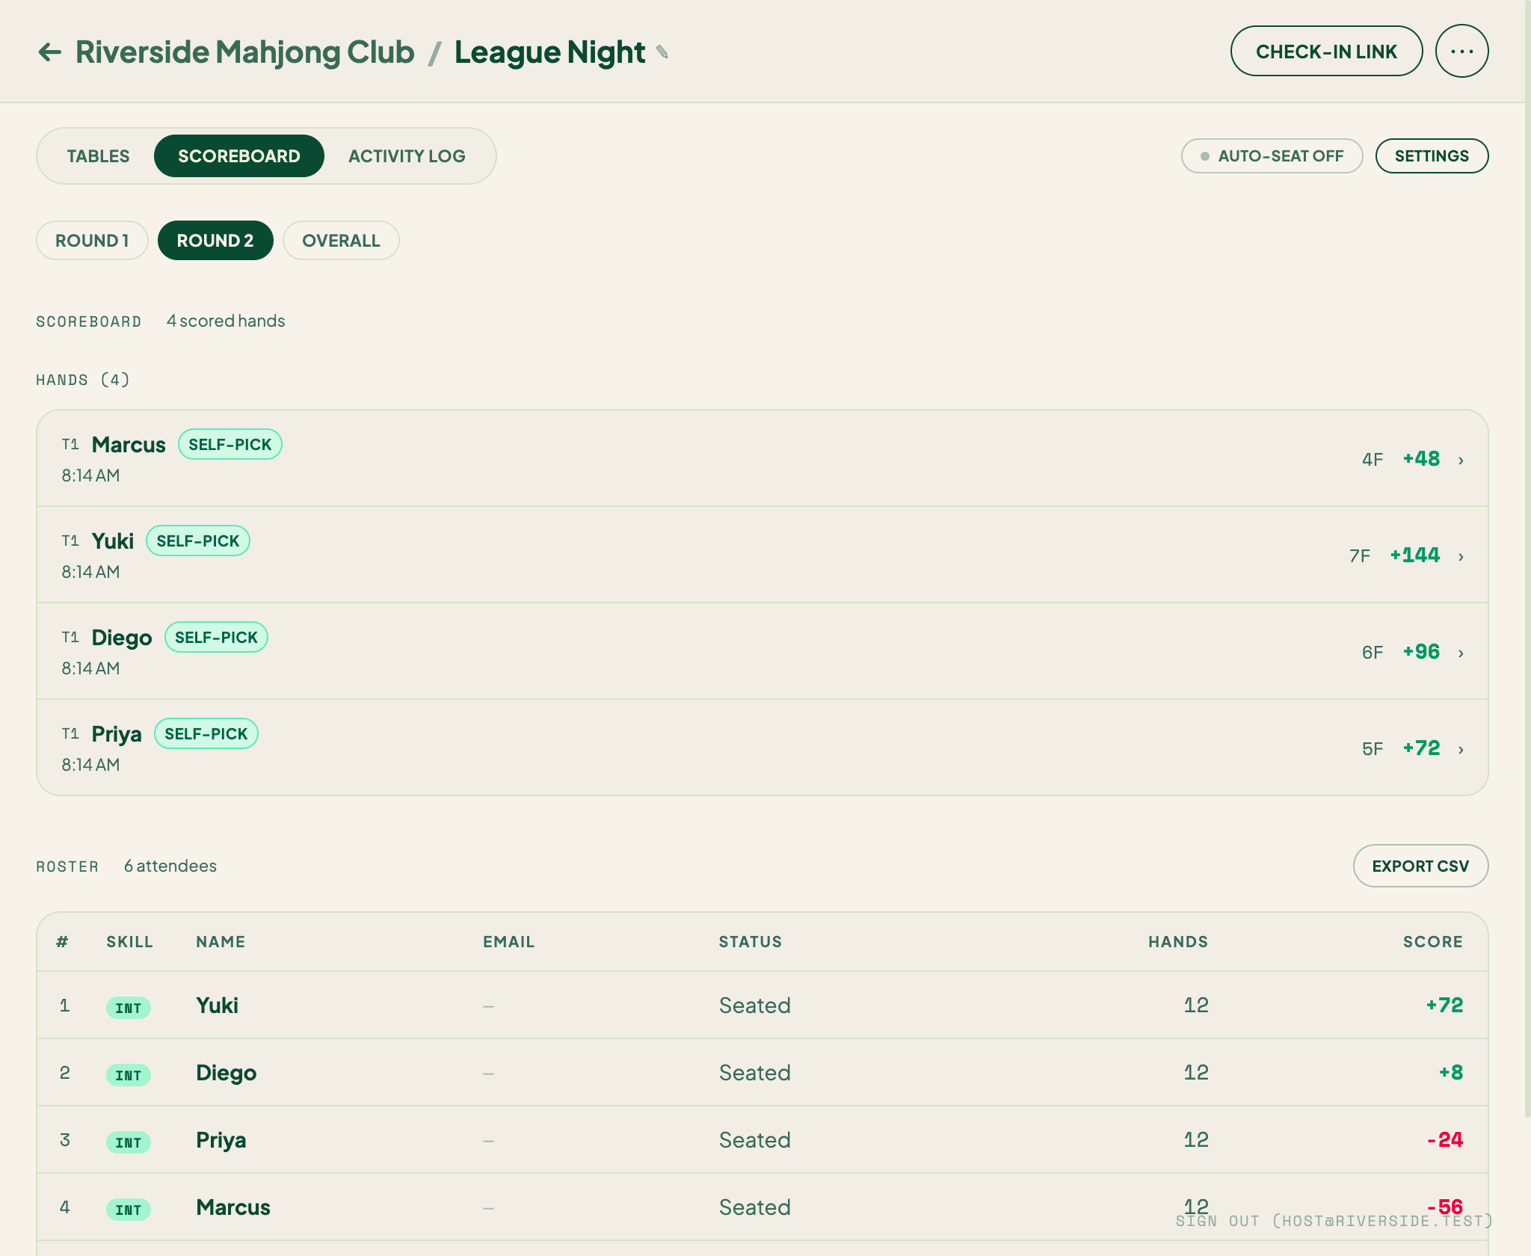Open event Settings
Screen dimensions: 1531x1256
(x=1432, y=156)
